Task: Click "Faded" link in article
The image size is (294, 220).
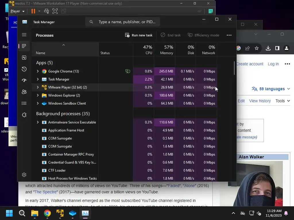Action: tap(174, 186)
